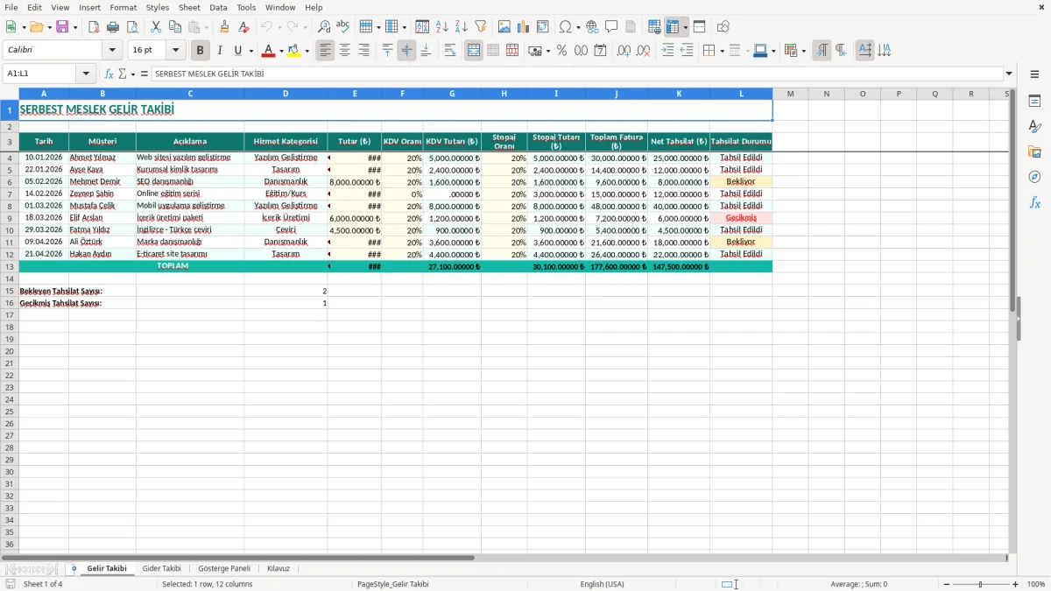Click the Insert Chart icon
Screen dimensions: 1051x591
coord(524,27)
